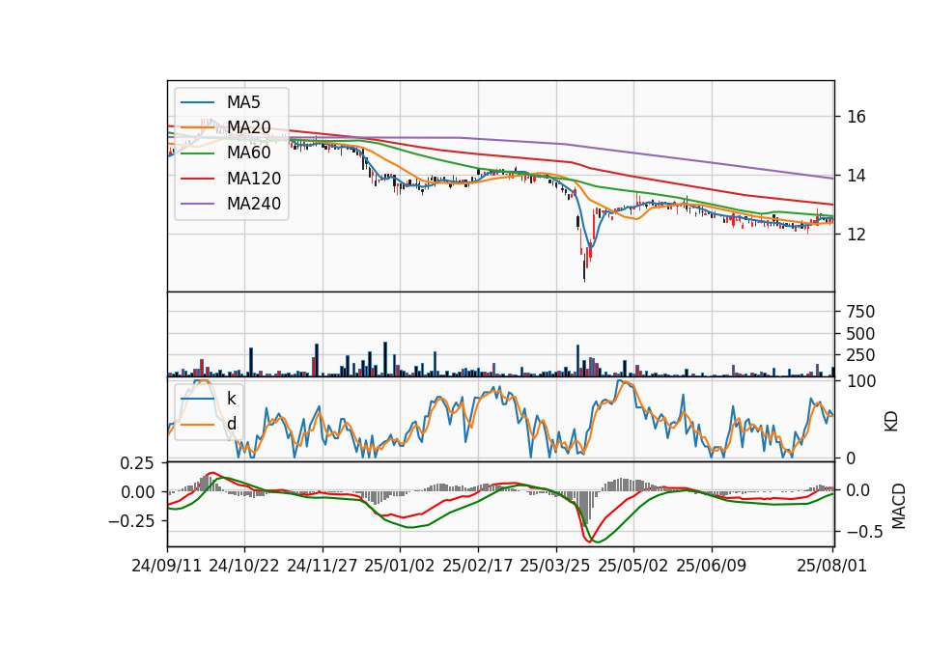Click the blue MA5 legend line swatch
Image resolution: width=927 pixels, height=666 pixels.
pos(197,102)
